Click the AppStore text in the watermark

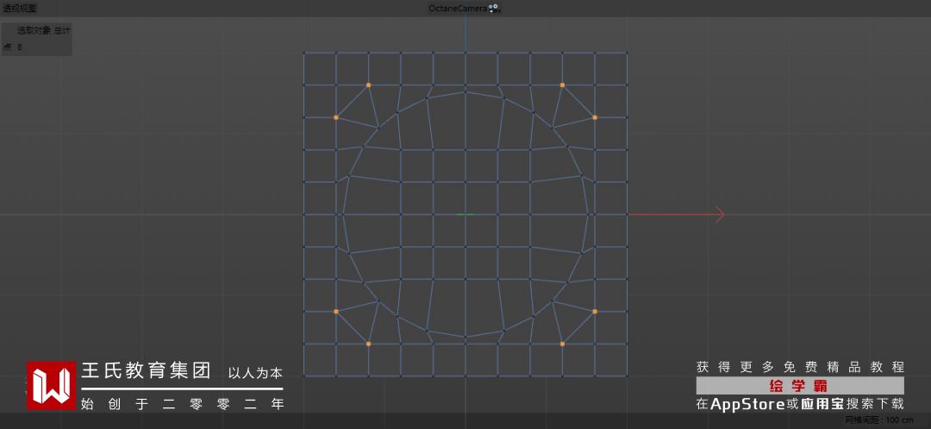(747, 405)
